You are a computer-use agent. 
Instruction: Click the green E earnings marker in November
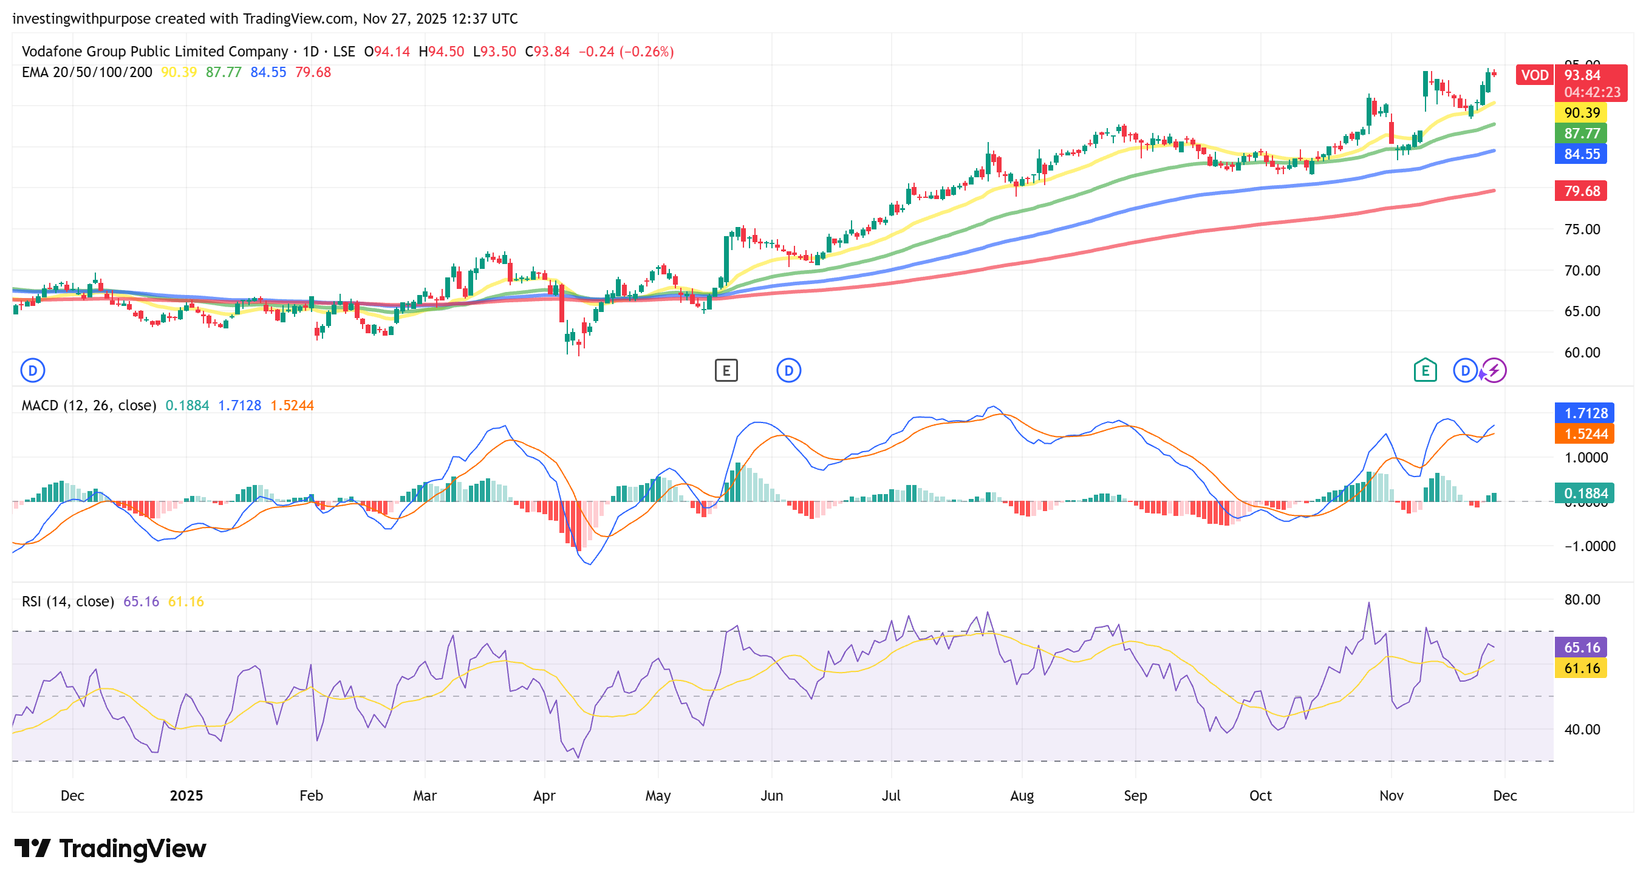(1425, 370)
